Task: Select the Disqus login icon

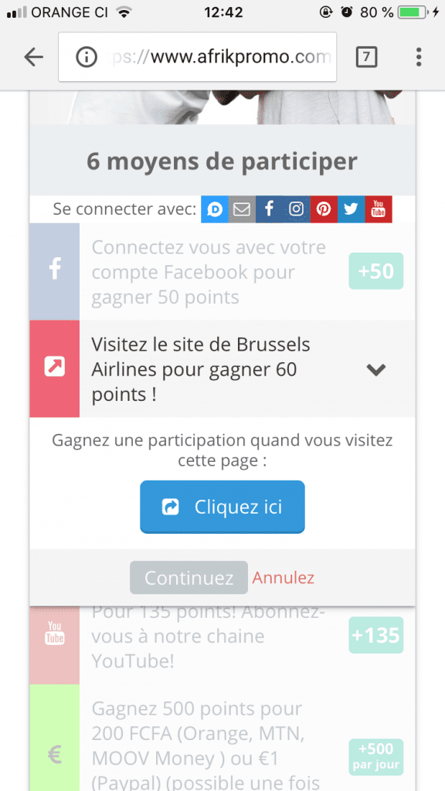Action: (214, 209)
